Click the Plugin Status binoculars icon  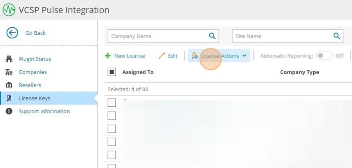tap(9, 59)
